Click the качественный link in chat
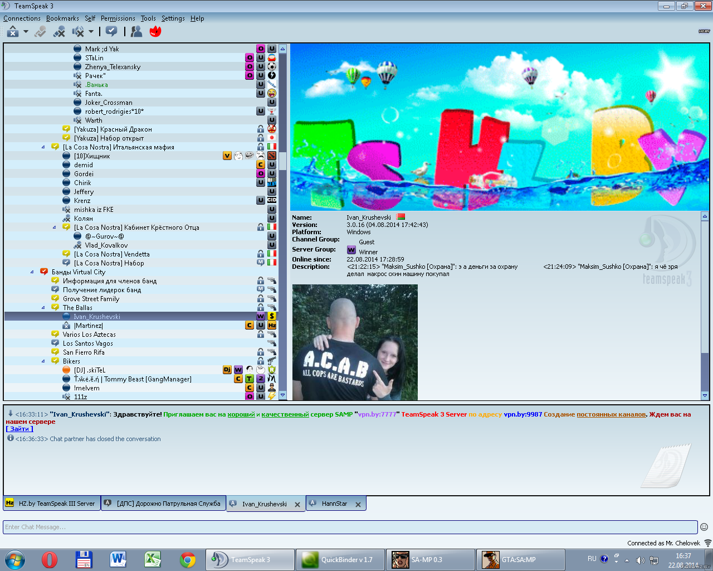 pos(285,414)
